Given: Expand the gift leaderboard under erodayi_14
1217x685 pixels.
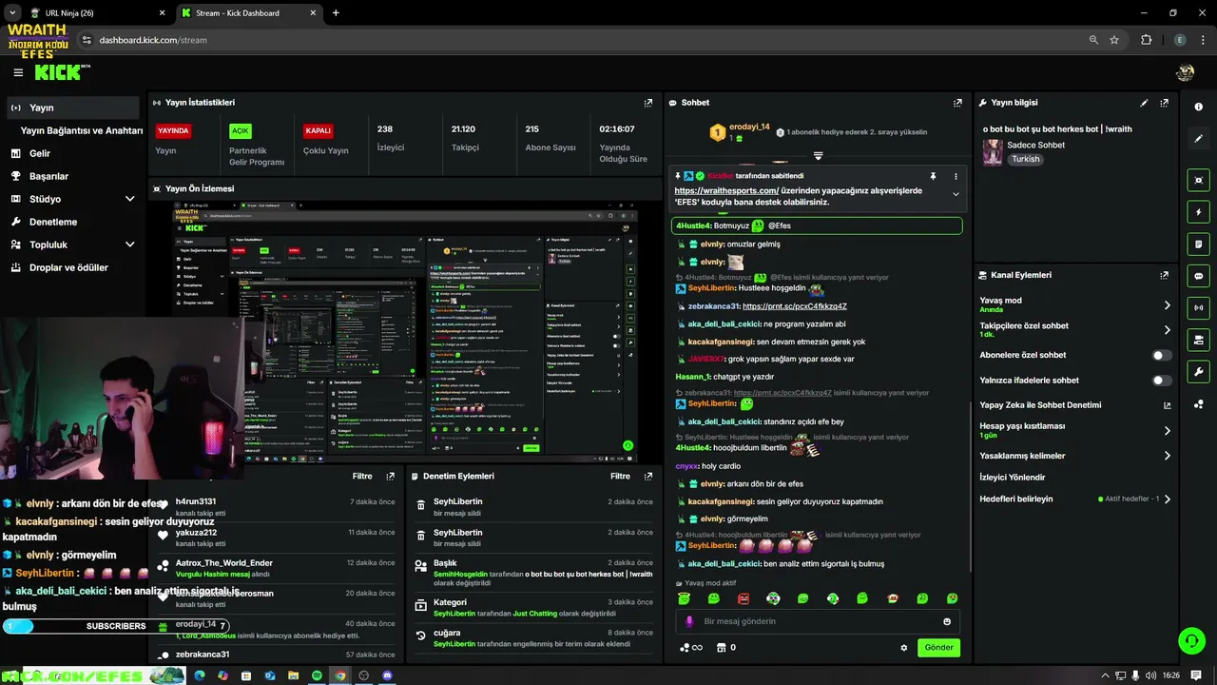Looking at the screenshot, I should (x=818, y=155).
